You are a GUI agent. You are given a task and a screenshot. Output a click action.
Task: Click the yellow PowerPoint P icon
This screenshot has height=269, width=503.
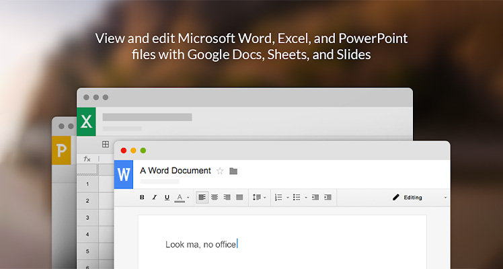61,151
